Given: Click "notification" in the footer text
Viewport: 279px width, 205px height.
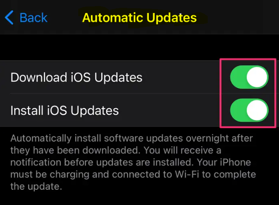Looking at the screenshot, I should 35,162.
